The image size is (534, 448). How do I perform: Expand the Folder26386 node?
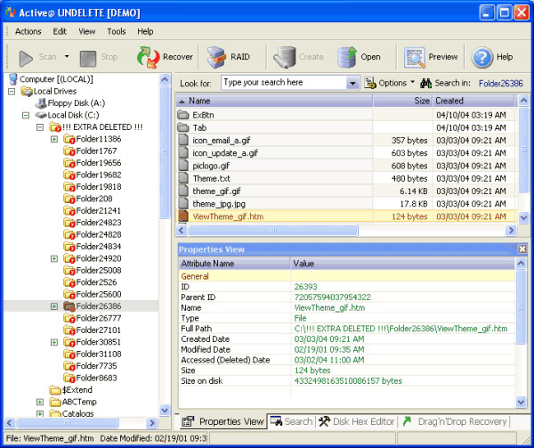tap(54, 306)
